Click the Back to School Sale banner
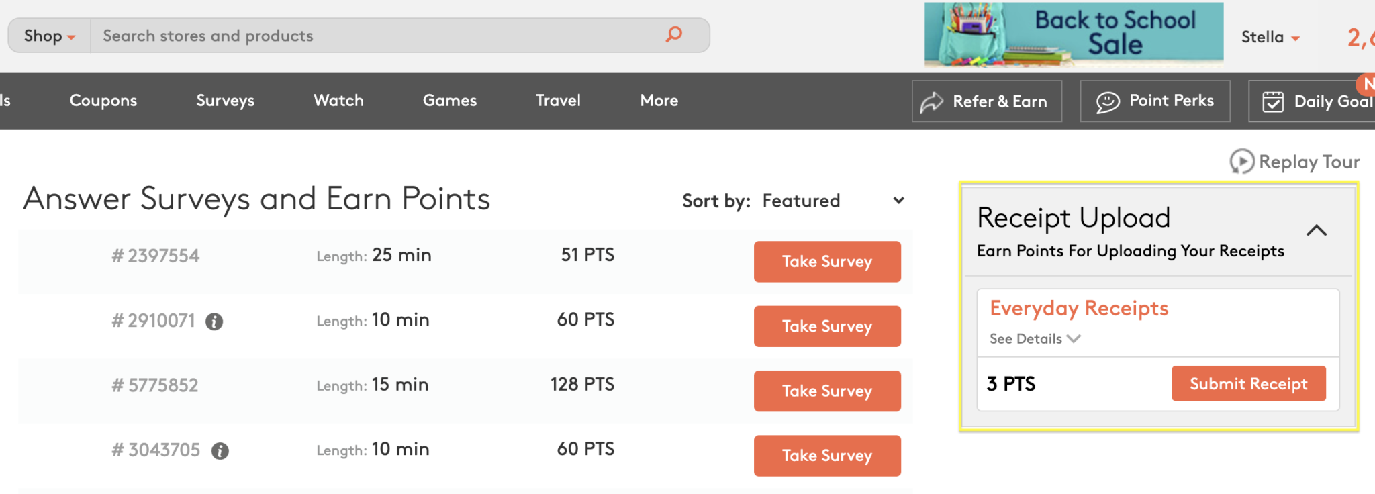This screenshot has width=1375, height=494. (x=1074, y=34)
